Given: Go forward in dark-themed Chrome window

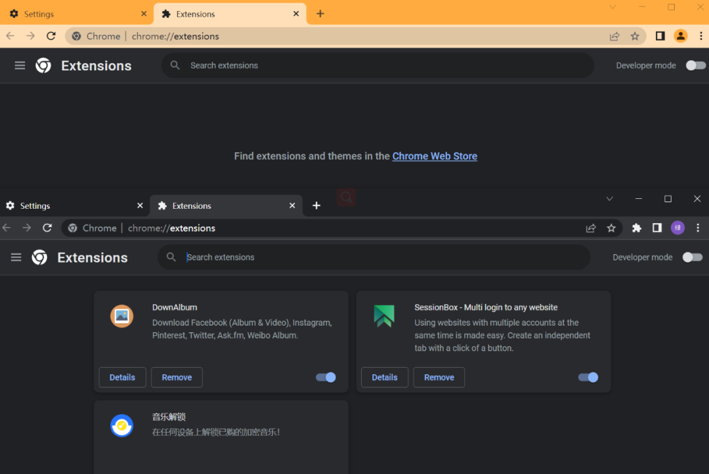Looking at the screenshot, I should tap(27, 228).
